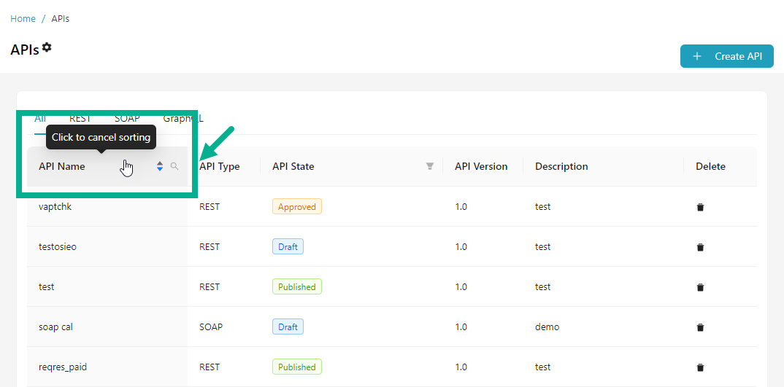Delete the testosieo API via trash icon
Viewport: 784px width, 387px height.
pos(700,247)
